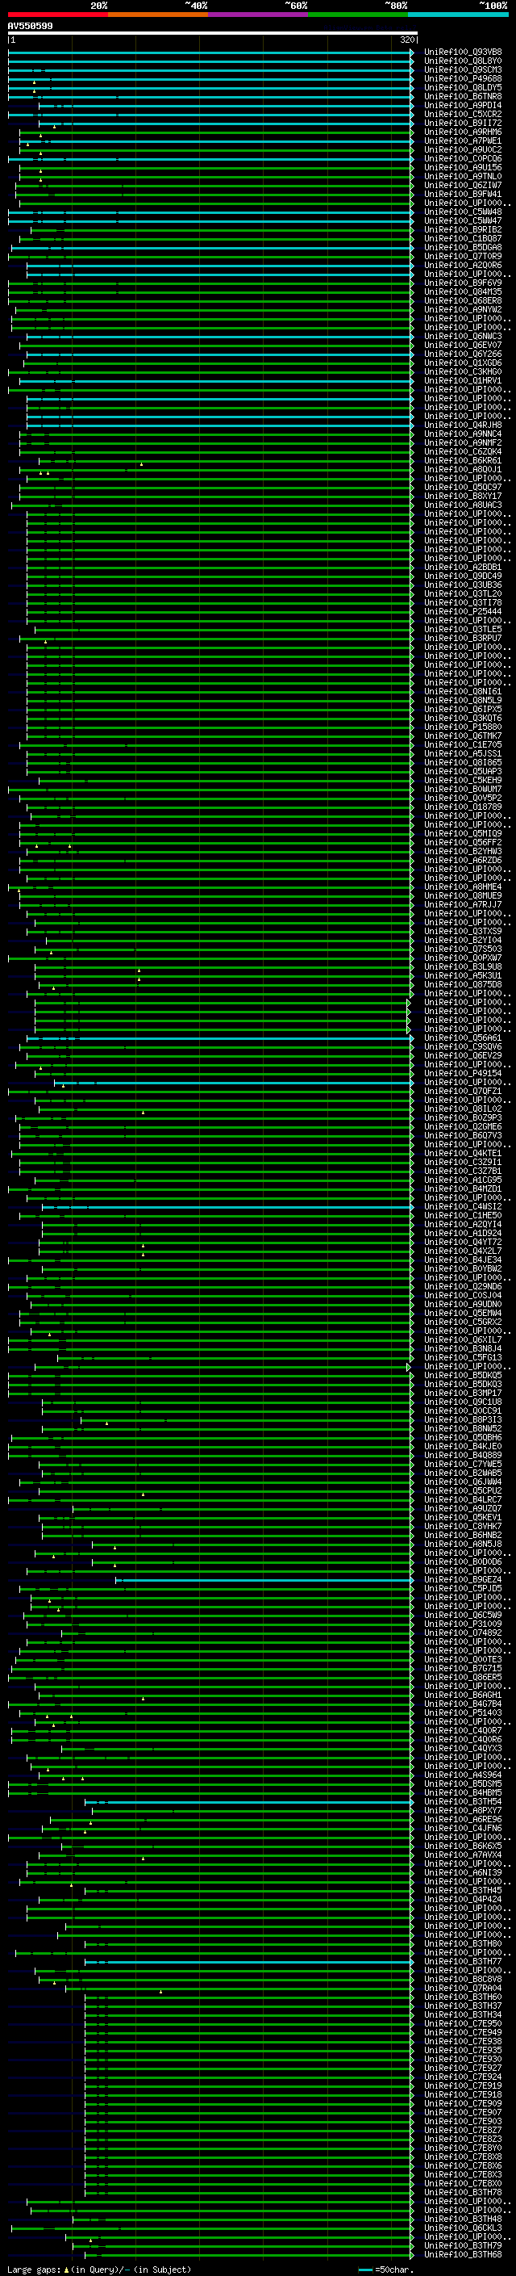Open the UniRef100_P15880 entry
Screen dimensions: 516x2276
click(463, 727)
